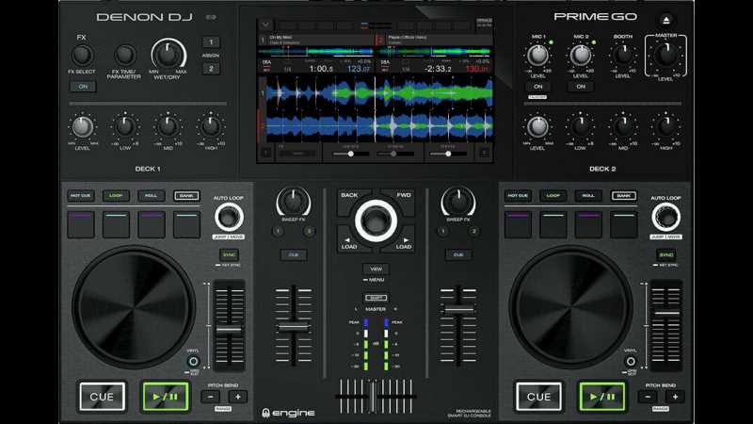Click Deck 2 High EQ knob
The image size is (753, 424).
click(x=665, y=127)
